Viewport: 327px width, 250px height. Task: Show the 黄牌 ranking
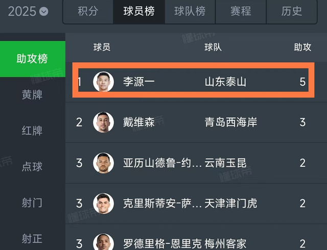tap(32, 95)
